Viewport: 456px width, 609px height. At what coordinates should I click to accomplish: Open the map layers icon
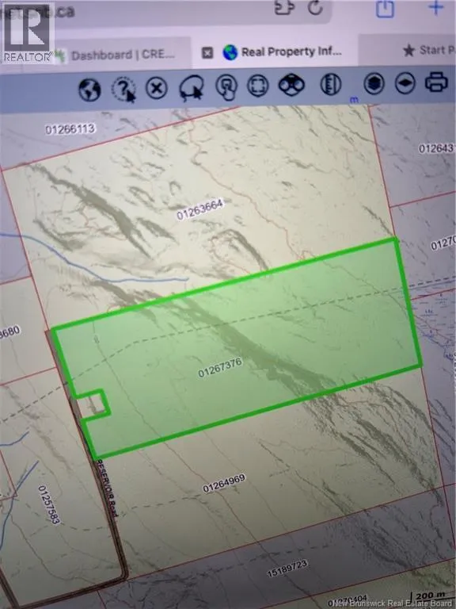[374, 83]
